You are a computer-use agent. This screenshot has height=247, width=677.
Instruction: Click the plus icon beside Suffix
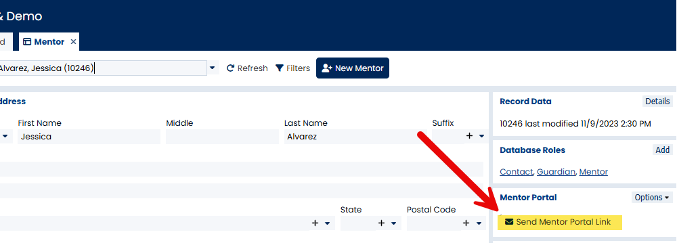pyautogui.click(x=469, y=136)
